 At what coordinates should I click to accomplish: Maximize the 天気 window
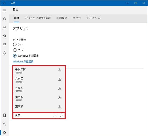point(135,3)
